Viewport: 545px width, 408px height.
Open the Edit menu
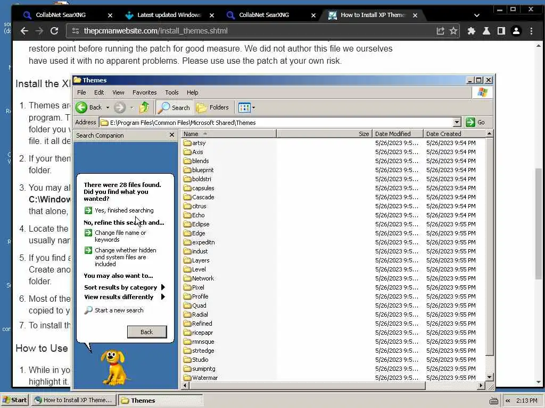tap(99, 92)
